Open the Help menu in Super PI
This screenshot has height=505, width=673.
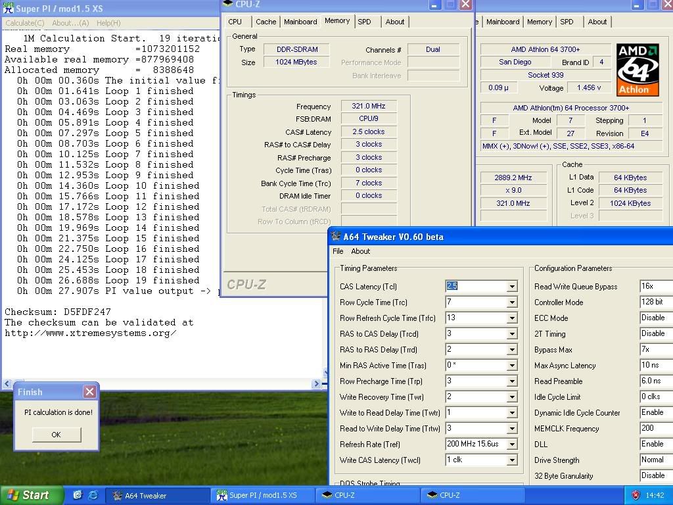(x=108, y=23)
